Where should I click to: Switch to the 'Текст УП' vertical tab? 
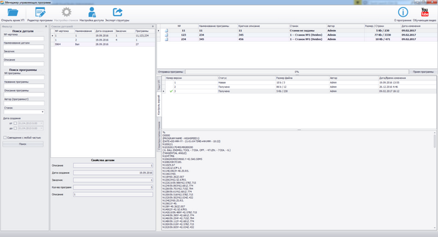click(159, 84)
